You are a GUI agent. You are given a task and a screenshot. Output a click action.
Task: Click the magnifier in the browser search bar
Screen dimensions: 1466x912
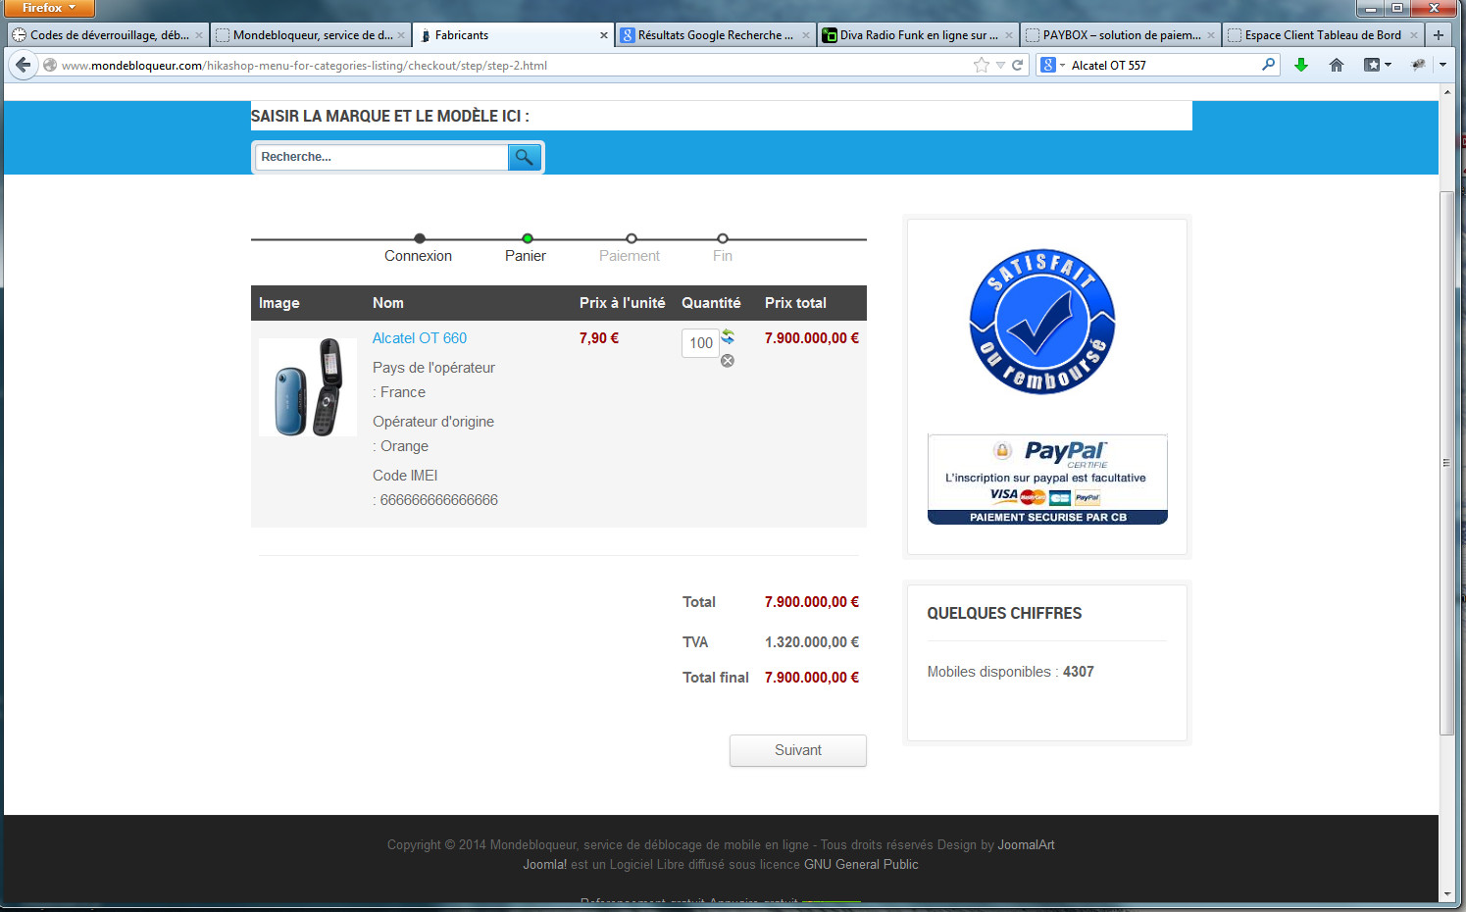[x=1269, y=65]
